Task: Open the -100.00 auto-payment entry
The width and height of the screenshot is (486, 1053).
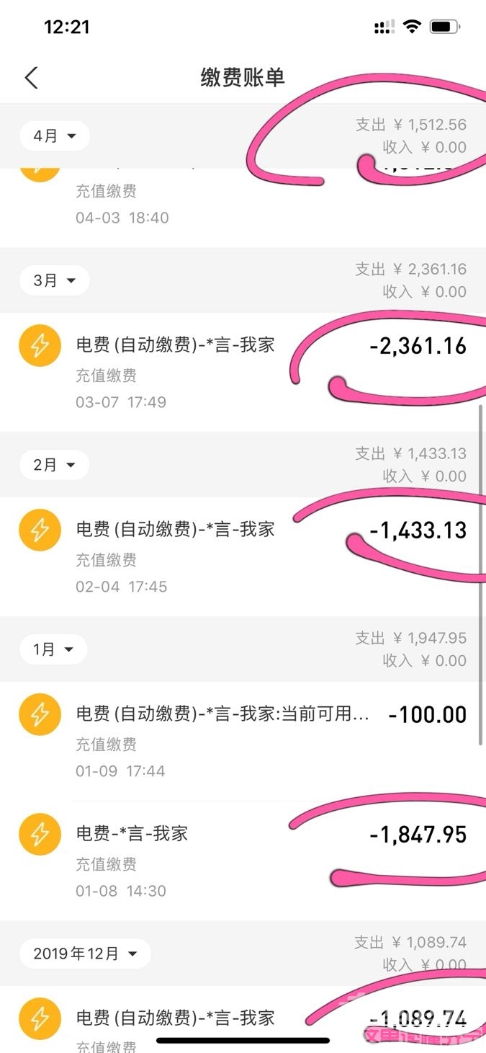Action: point(243,741)
